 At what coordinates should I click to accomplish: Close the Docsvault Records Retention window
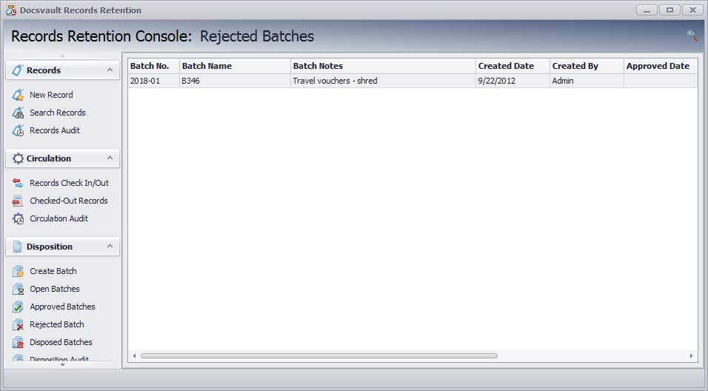(692, 10)
